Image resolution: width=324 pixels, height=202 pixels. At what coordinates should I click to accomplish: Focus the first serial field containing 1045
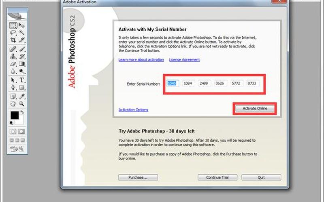pyautogui.click(x=173, y=83)
